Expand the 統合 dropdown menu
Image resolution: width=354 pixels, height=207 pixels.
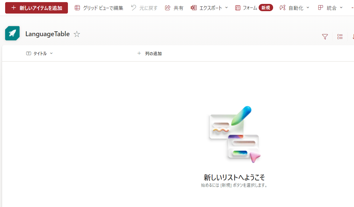(x=330, y=8)
